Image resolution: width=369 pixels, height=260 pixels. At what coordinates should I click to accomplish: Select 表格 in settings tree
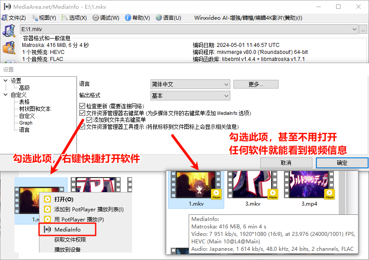point(24,102)
